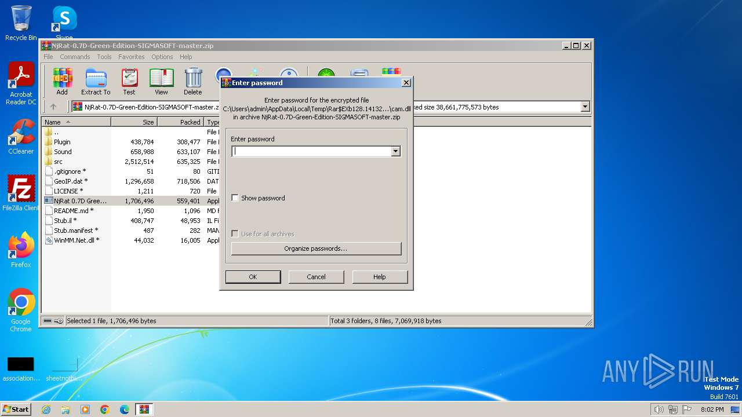
Task: Click Organize passwords button
Action: pyautogui.click(x=316, y=248)
